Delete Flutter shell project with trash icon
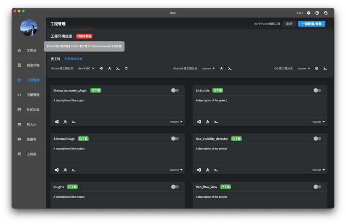The height and width of the screenshot is (224, 346). point(126,69)
